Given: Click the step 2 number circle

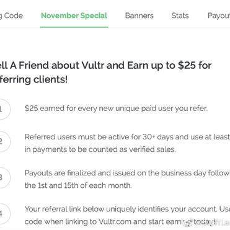Looking at the screenshot, I should tap(3, 141).
